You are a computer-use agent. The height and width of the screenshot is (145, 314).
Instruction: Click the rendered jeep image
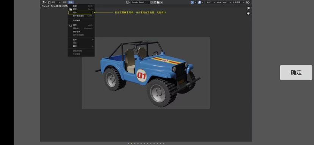[146, 73]
